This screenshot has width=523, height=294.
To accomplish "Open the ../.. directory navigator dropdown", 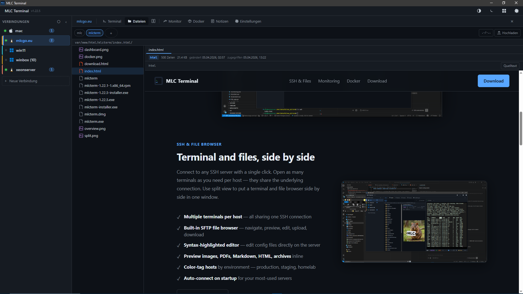I will click(x=486, y=33).
